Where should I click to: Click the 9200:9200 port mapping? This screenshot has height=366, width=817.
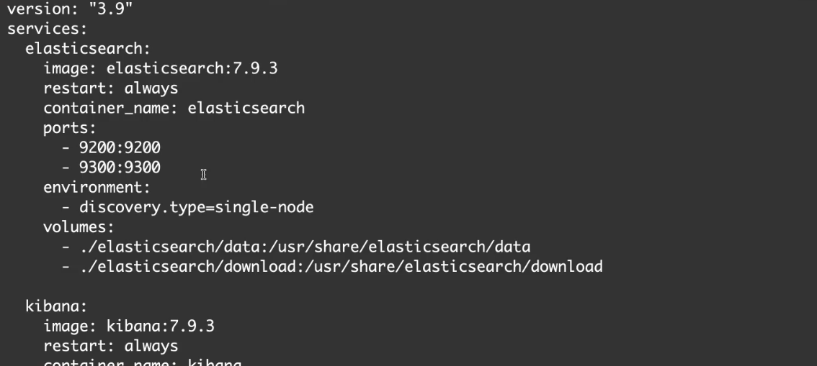(120, 147)
